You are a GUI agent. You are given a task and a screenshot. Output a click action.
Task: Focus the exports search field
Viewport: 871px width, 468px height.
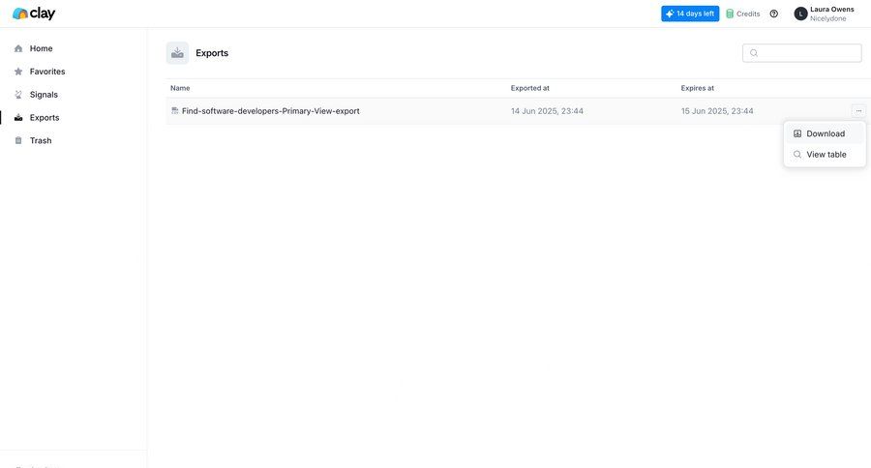click(x=801, y=53)
